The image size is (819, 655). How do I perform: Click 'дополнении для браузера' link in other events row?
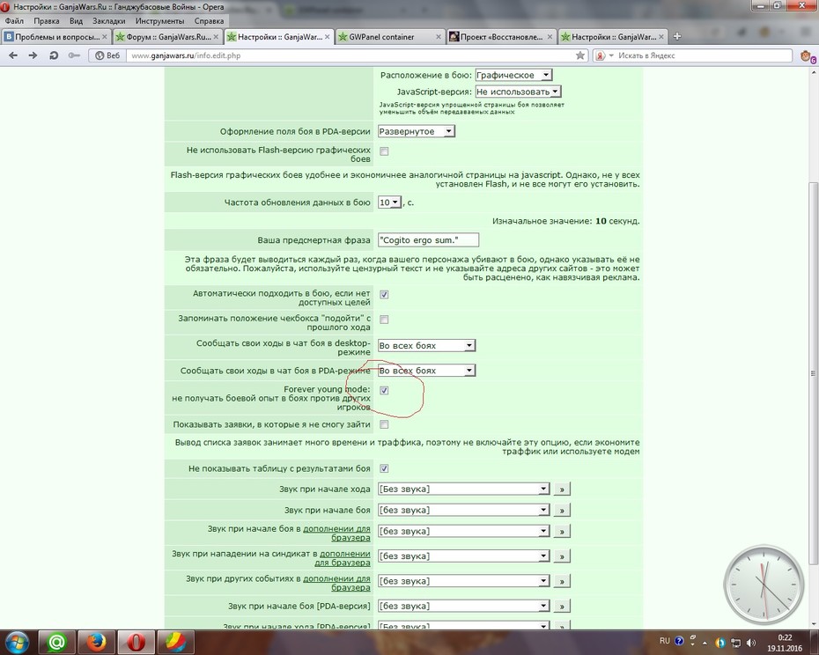click(x=337, y=583)
